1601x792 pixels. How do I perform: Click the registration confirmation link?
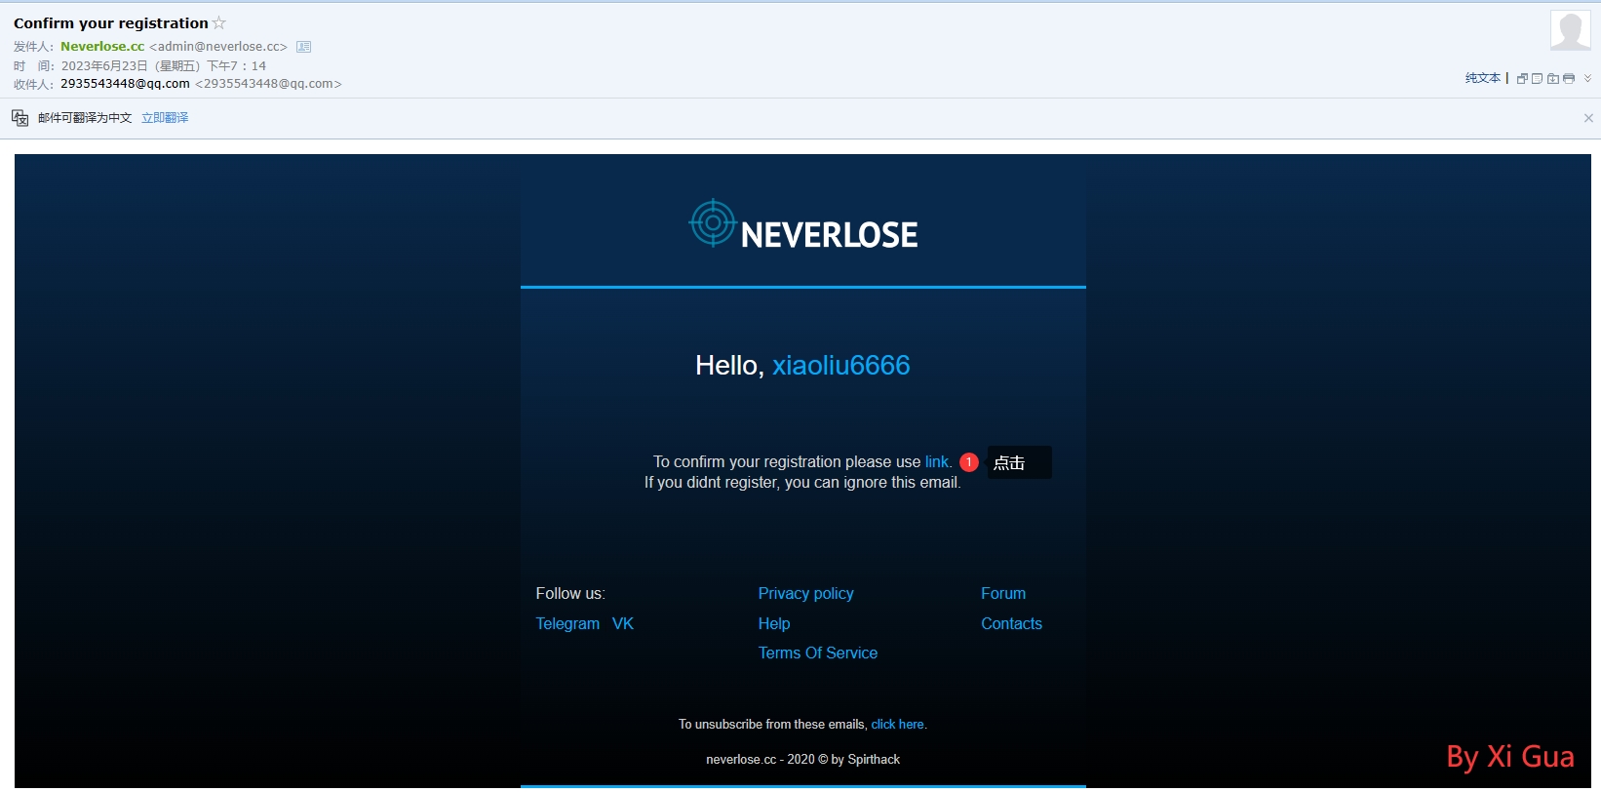click(x=937, y=462)
